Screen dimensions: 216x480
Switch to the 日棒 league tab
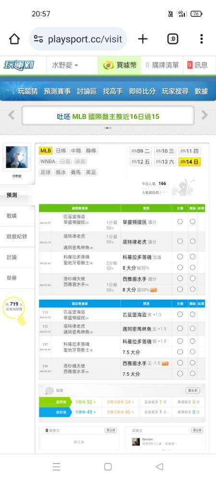60,151
